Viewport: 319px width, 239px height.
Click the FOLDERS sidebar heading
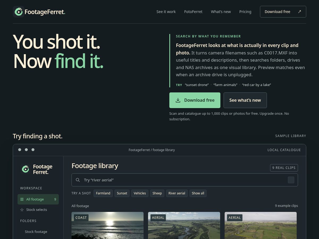tap(28, 221)
